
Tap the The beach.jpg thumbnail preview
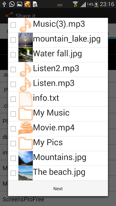click(26, 173)
